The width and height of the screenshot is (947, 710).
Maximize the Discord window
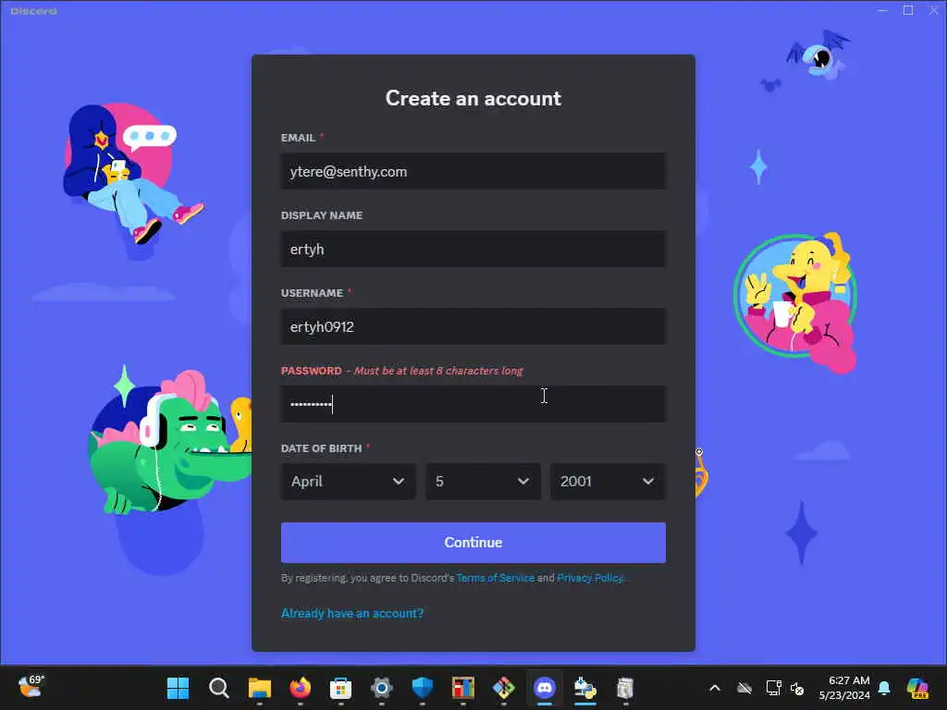[x=908, y=10]
